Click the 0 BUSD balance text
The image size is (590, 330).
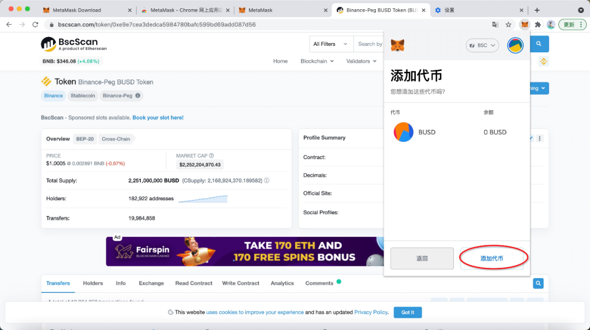[495, 133]
